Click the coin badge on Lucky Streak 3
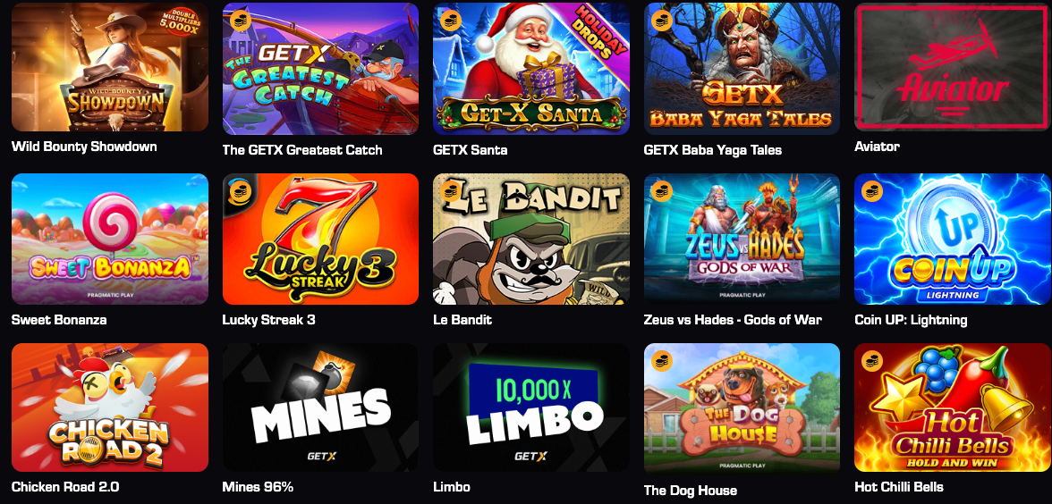Screen dimensions: 1052x504 pyautogui.click(x=238, y=189)
